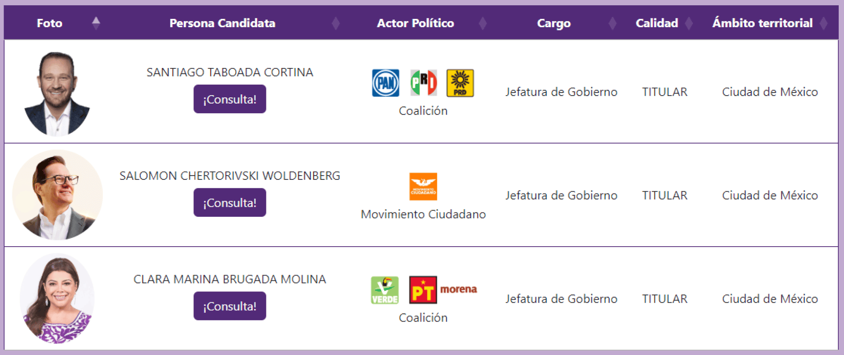Click the morena party logo
This screenshot has height=355, width=844.
(x=458, y=289)
